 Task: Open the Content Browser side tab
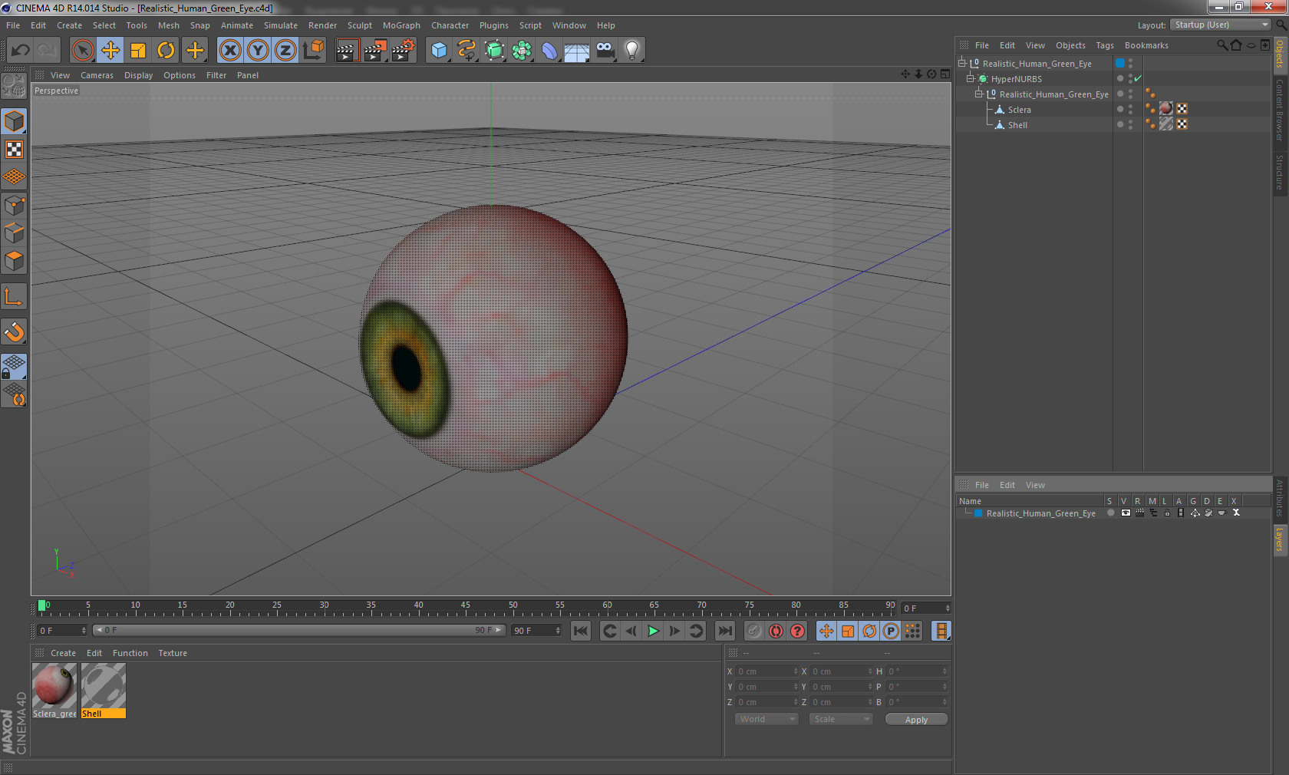point(1280,109)
